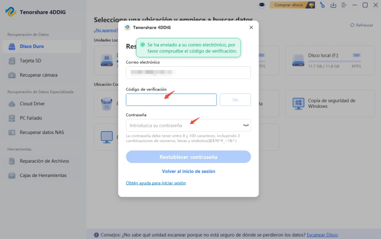Click the Disco Duro drive icon
This screenshot has width=381, height=239.
pyautogui.click(x=11, y=46)
